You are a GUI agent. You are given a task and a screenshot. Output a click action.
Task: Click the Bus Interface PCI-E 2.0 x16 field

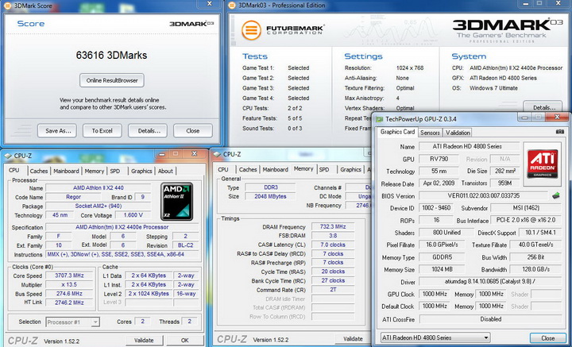pos(526,220)
